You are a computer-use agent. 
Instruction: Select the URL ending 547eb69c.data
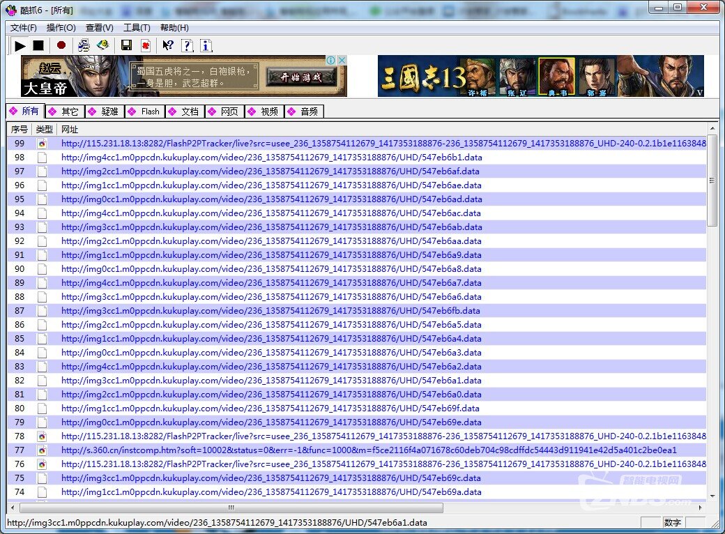tap(271, 478)
